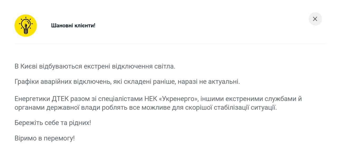Click the heading "Шановні клієнти!"
338x163 pixels.
pos(73,26)
